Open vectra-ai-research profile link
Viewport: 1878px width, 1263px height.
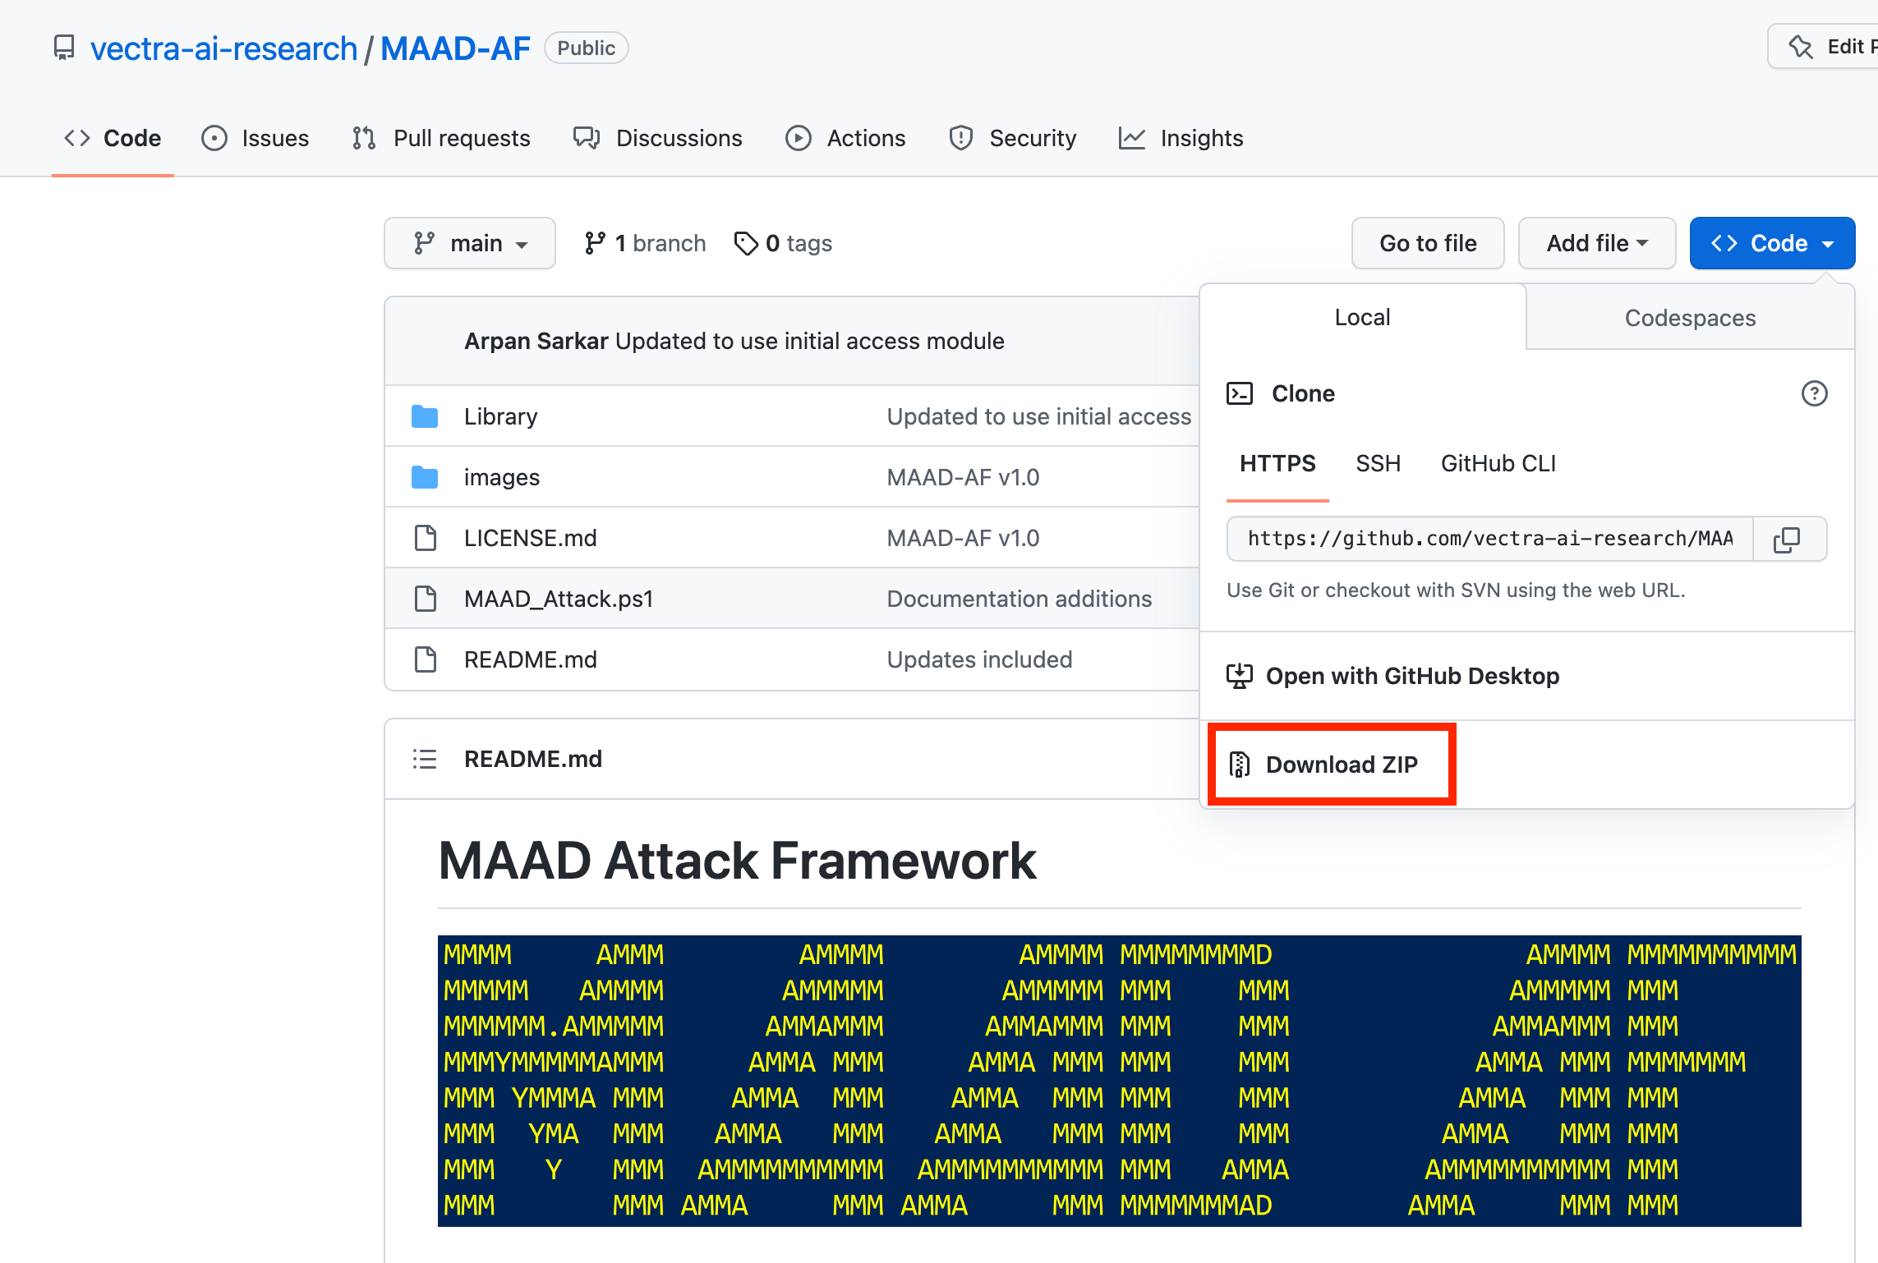coord(223,48)
